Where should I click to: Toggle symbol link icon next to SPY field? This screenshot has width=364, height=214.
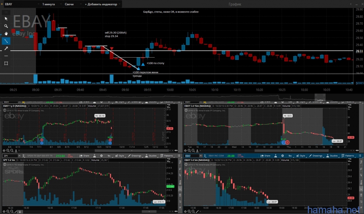coord(24,156)
